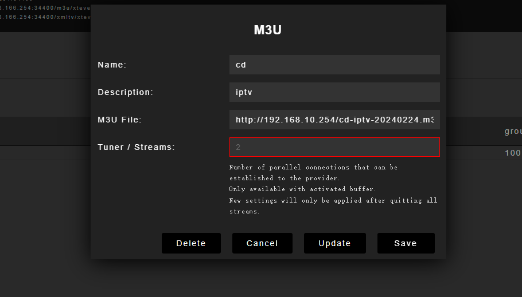Image resolution: width=522 pixels, height=297 pixels.
Task: Cancel the M3U dialog
Action: click(262, 243)
